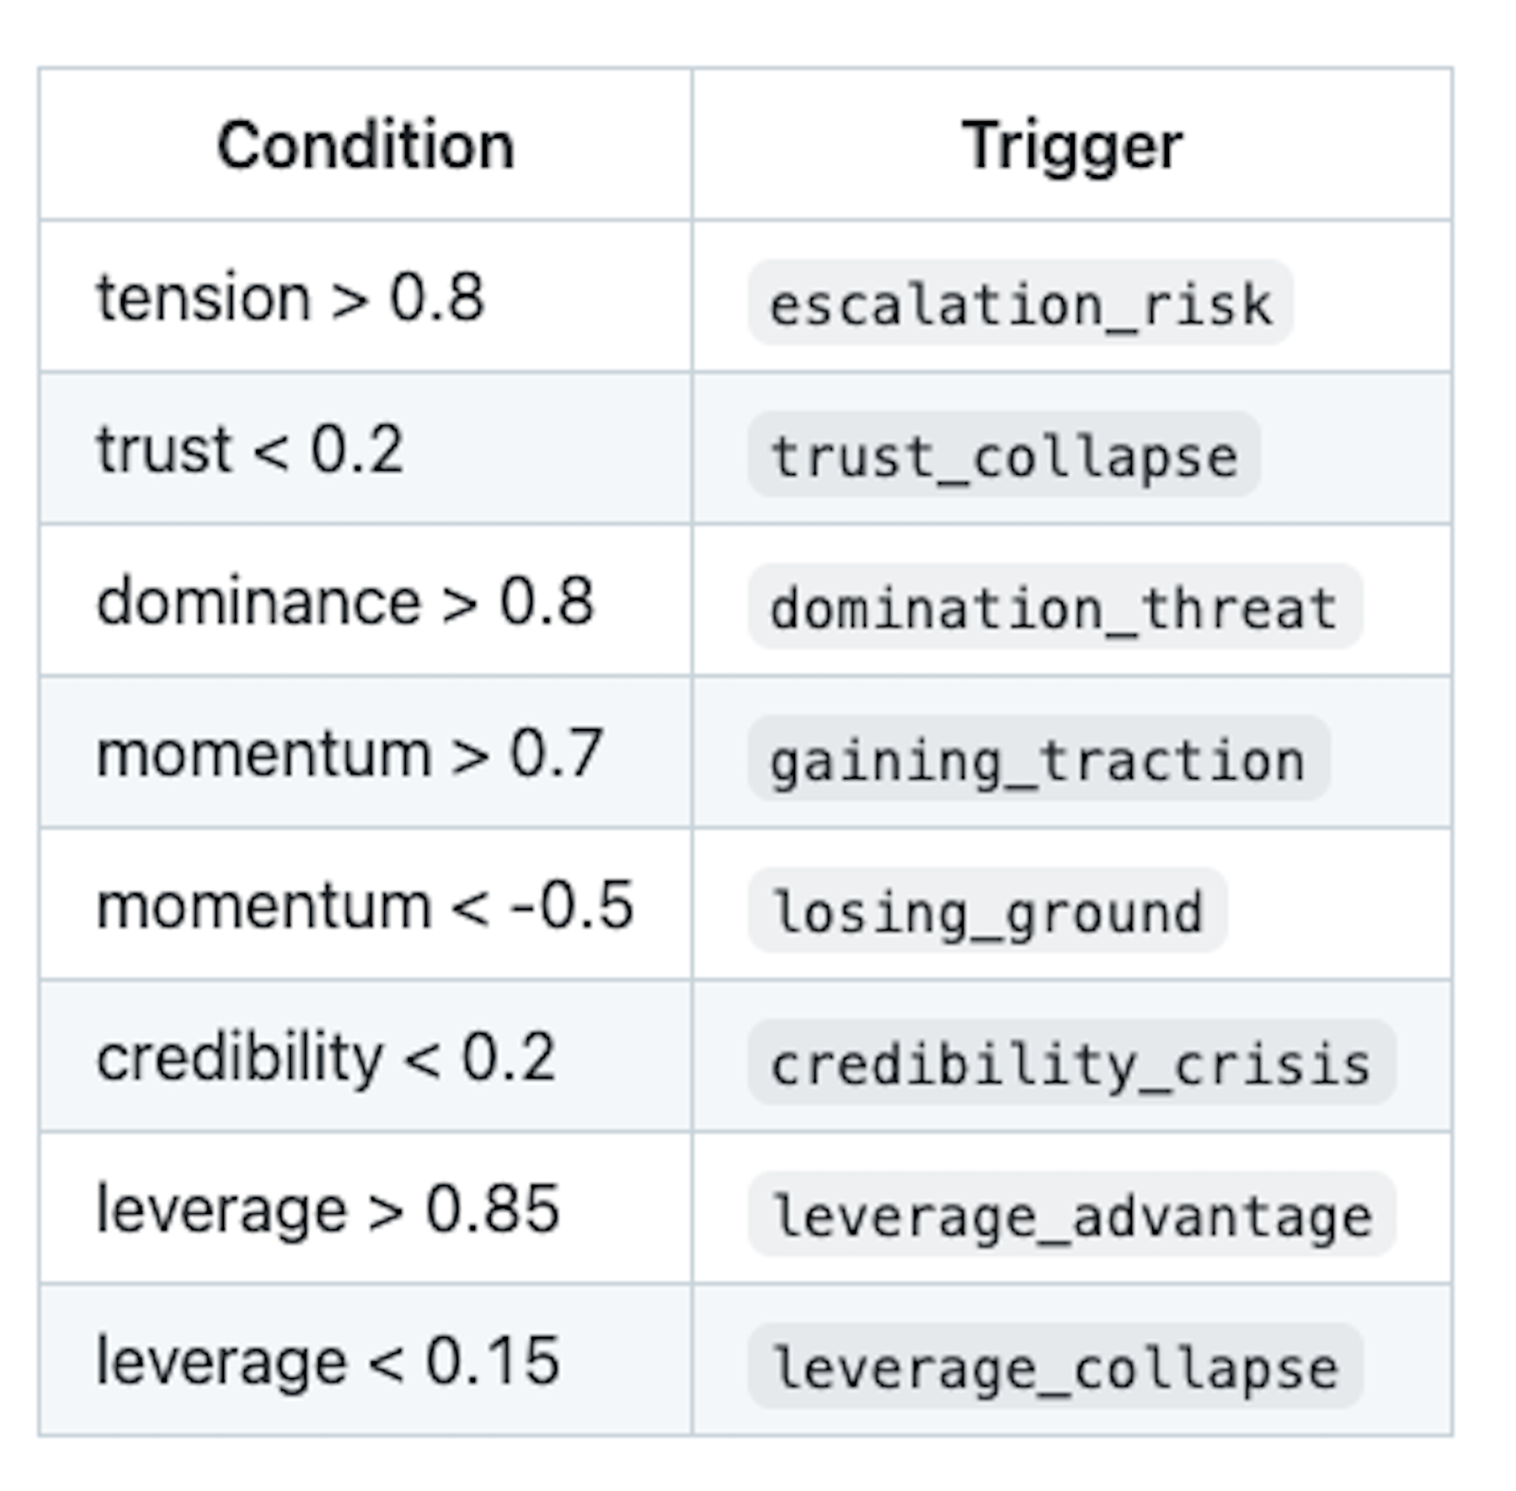Click the Trigger column header
This screenshot has width=1516, height=1491.
(x=1071, y=145)
